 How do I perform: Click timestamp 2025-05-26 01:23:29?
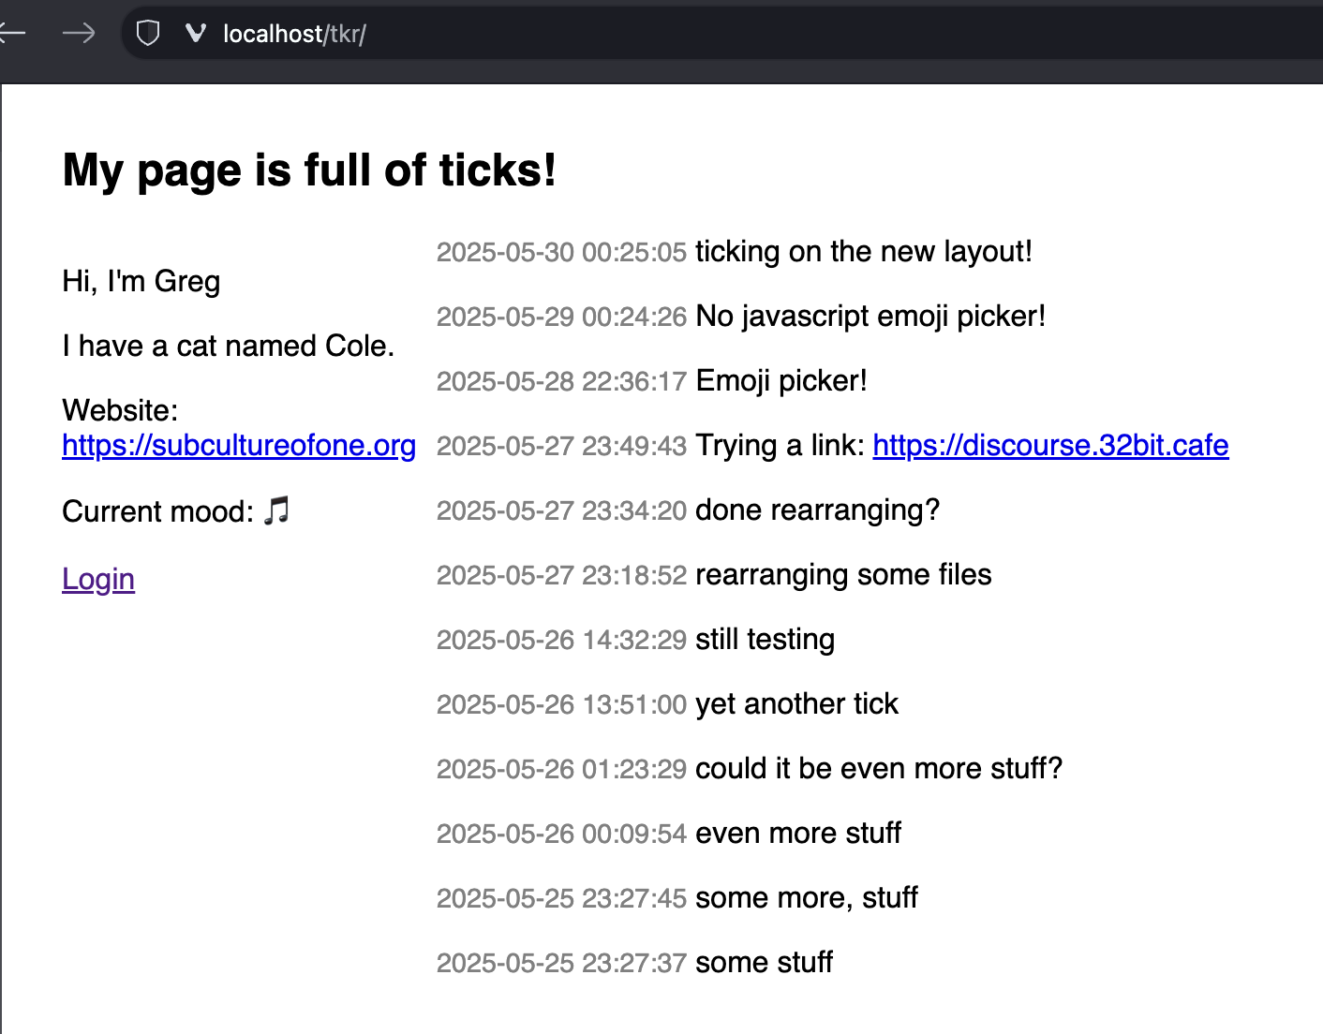562,769
